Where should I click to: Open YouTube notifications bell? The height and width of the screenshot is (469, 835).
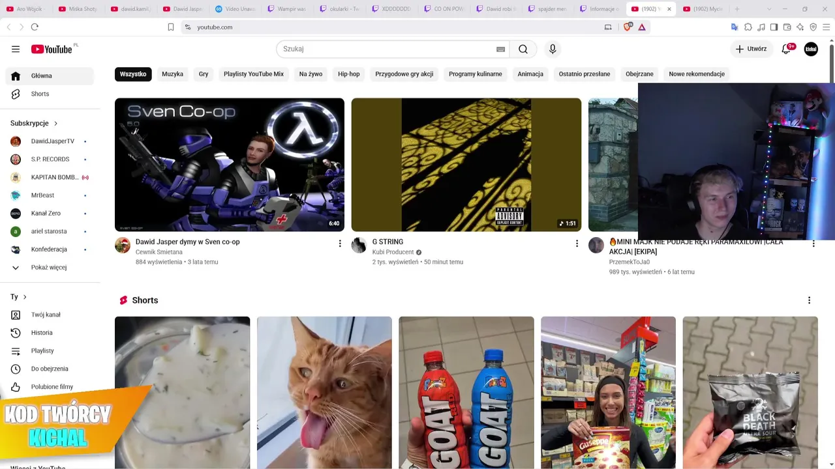coord(787,49)
